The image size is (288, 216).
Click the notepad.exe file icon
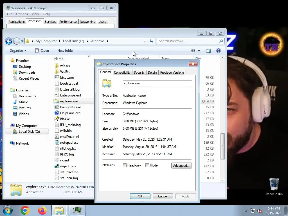tap(57, 142)
